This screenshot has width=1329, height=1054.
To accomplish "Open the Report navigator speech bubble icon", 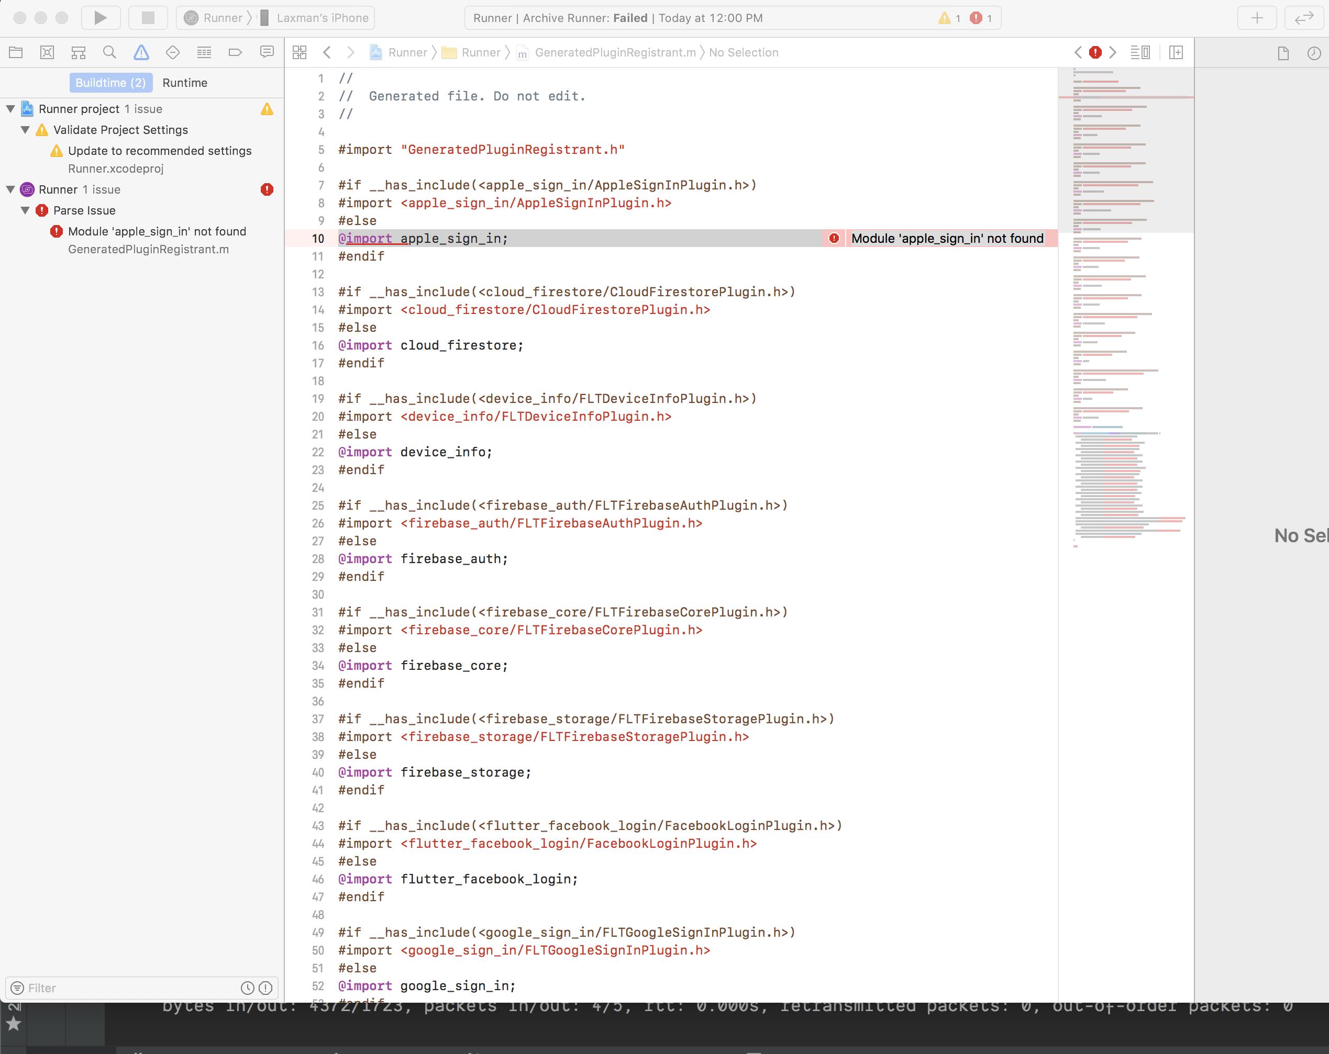I will [x=267, y=52].
